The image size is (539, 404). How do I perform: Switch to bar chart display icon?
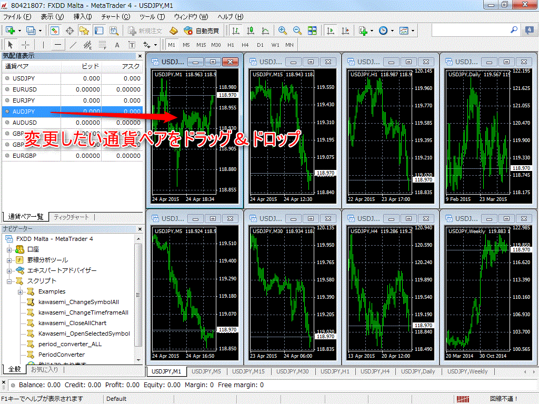(x=236, y=31)
